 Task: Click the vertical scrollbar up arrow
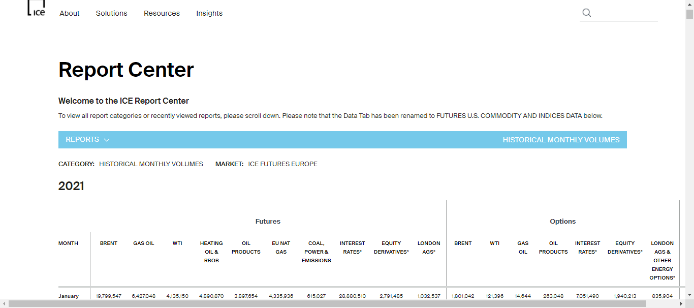pos(689,4)
